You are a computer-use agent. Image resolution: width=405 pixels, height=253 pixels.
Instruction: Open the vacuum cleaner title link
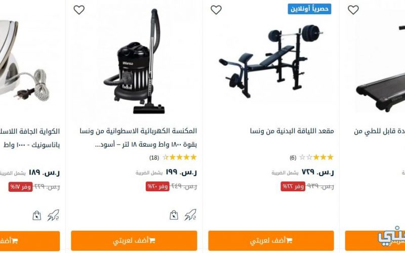[138, 138]
